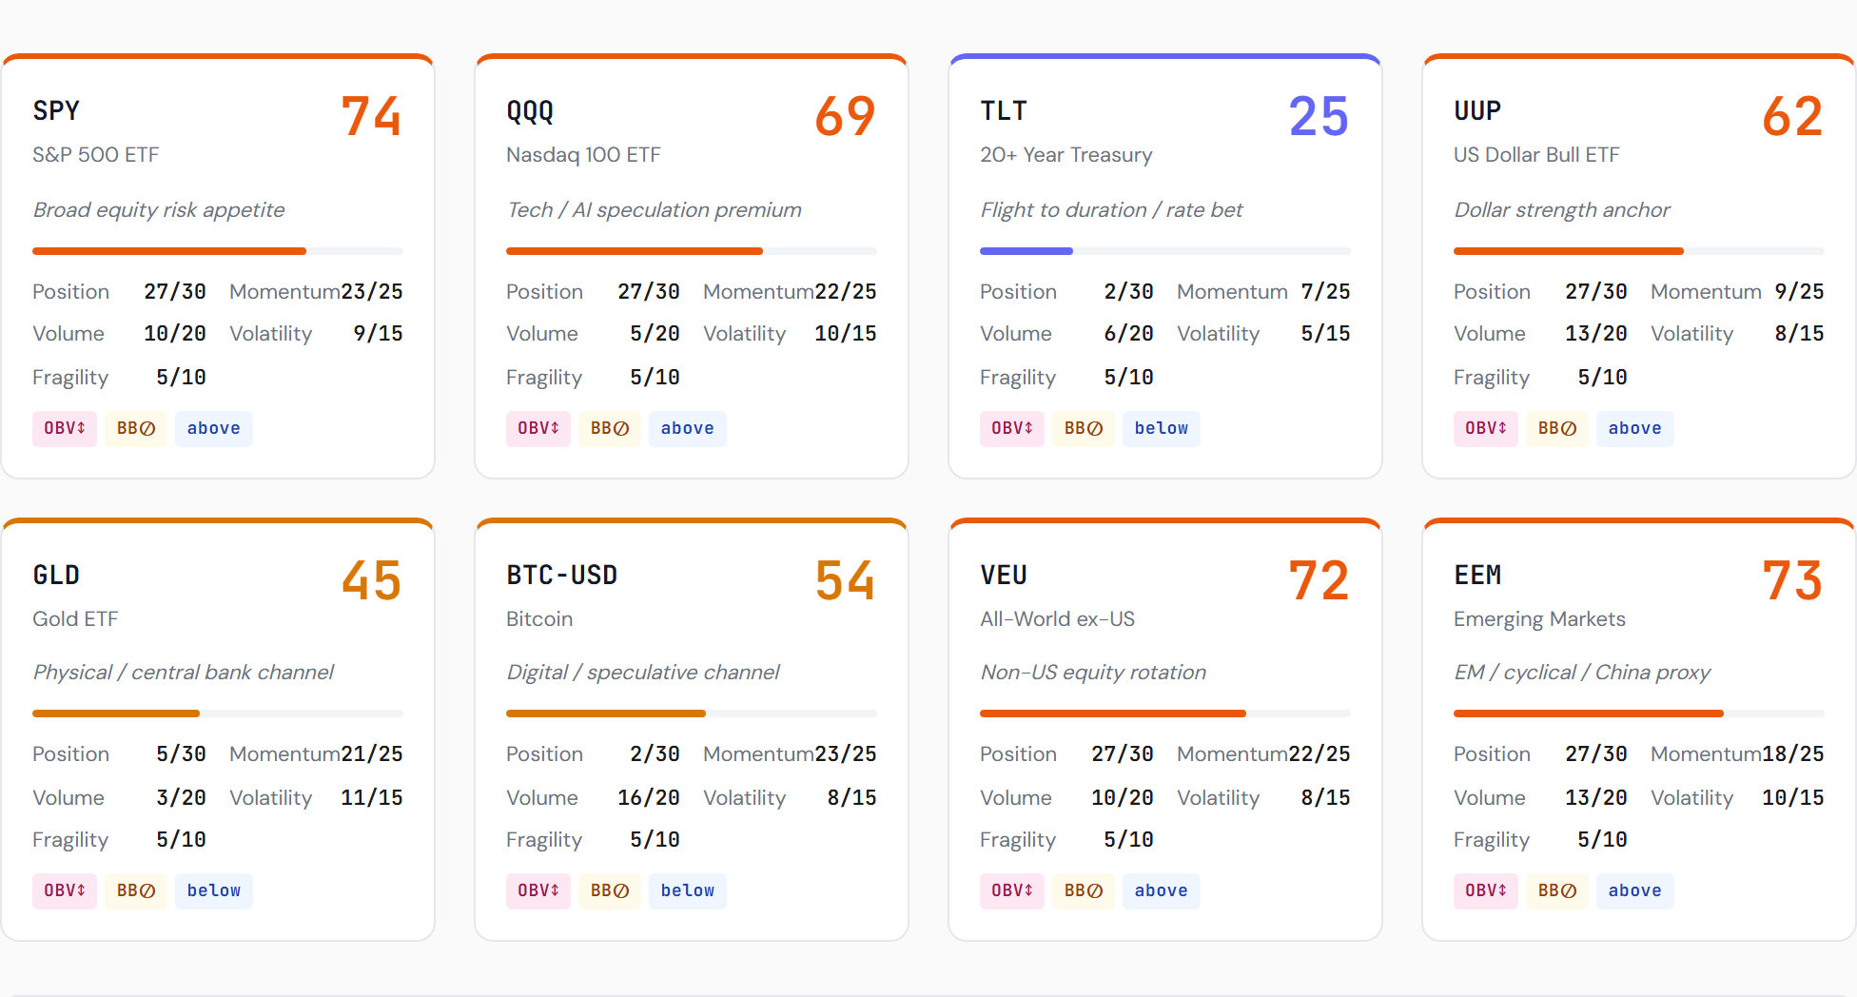Click 'Tech / AI speculation premium' text
Image resolution: width=1857 pixels, height=997 pixels.
654,210
